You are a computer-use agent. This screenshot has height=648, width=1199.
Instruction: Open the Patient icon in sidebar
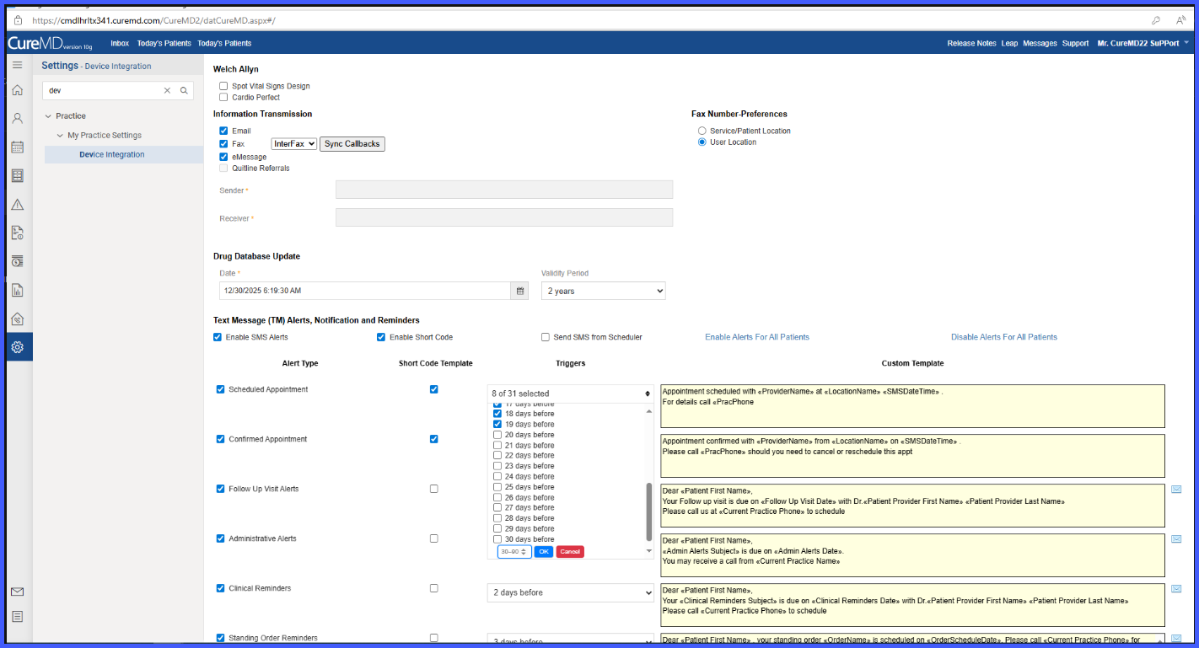point(17,119)
